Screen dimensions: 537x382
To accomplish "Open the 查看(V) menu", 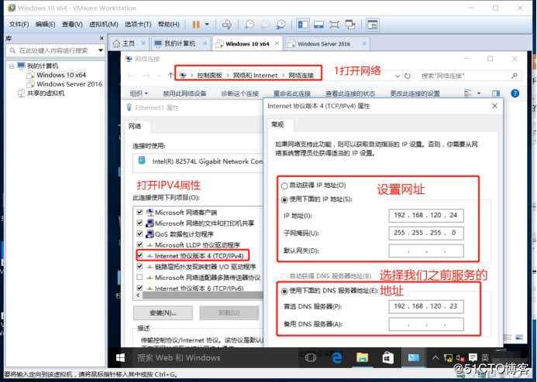I will [x=72, y=24].
